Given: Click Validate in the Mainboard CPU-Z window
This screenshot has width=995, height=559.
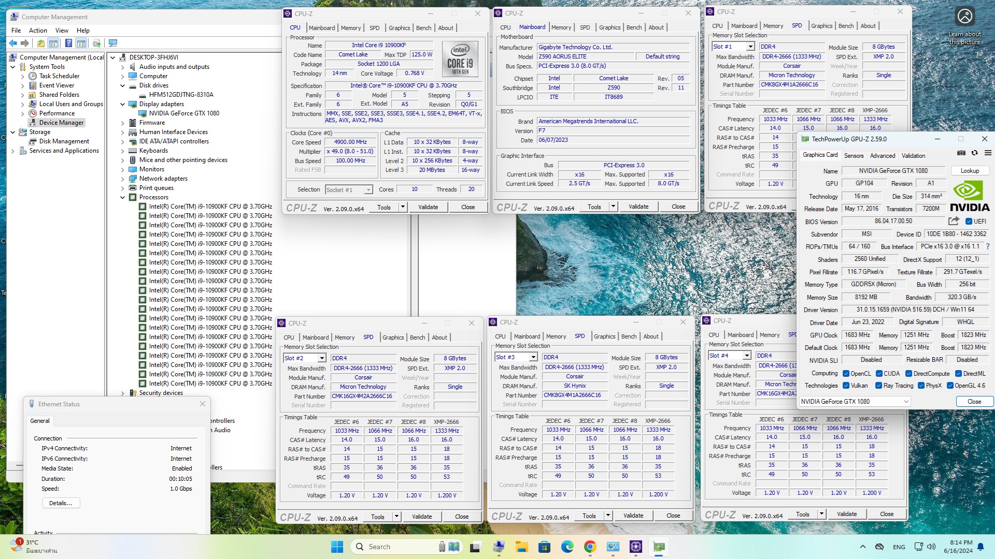Looking at the screenshot, I should click(x=638, y=207).
